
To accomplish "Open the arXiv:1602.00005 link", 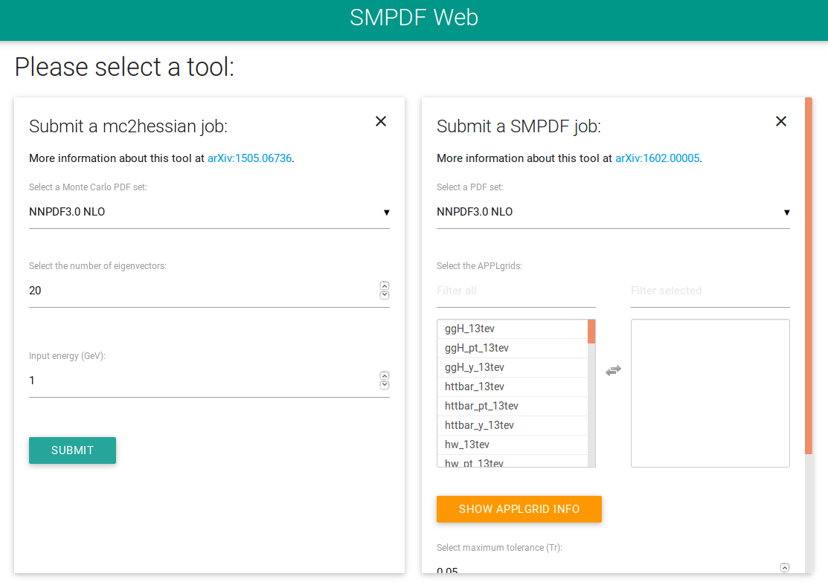I will (x=658, y=158).
